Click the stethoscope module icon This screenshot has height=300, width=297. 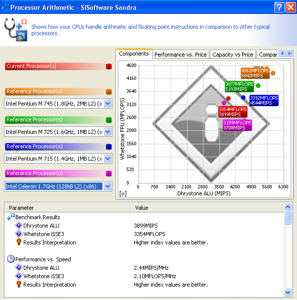click(16, 30)
